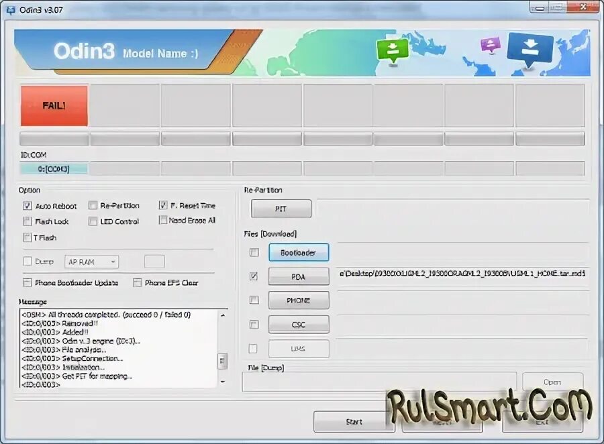Enable the T Flash checkbox
604x444 pixels.
[28, 237]
